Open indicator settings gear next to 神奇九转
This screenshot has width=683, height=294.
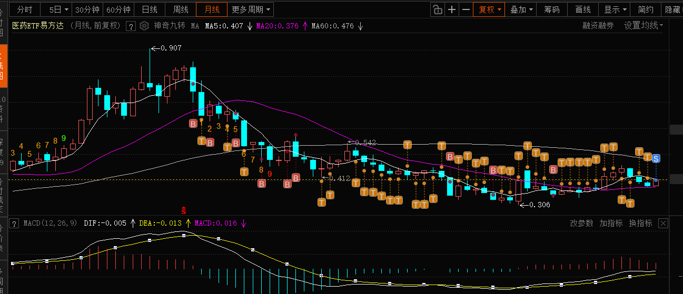(144, 26)
